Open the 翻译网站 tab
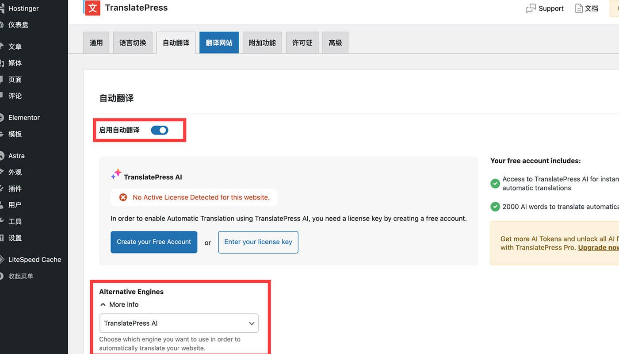The height and width of the screenshot is (354, 619). click(x=219, y=43)
